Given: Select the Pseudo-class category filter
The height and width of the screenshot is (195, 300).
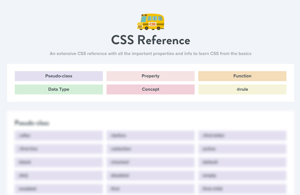Looking at the screenshot, I should click(58, 76).
